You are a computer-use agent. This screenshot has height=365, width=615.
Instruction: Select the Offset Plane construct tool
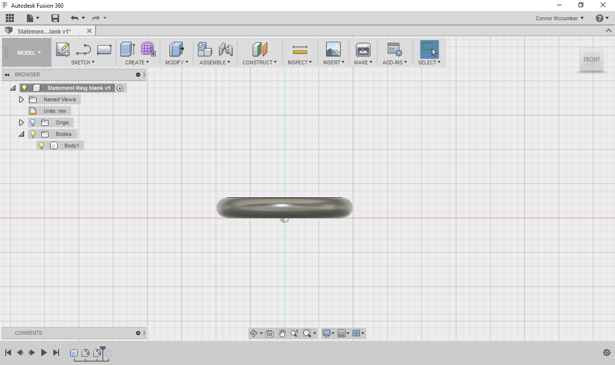coord(260,49)
